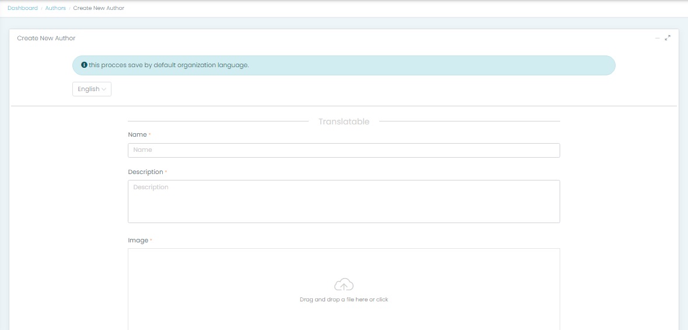Screen dimensions: 688x330
Task: Click the 'Drag and drop a file' text
Action: pyautogui.click(x=344, y=300)
